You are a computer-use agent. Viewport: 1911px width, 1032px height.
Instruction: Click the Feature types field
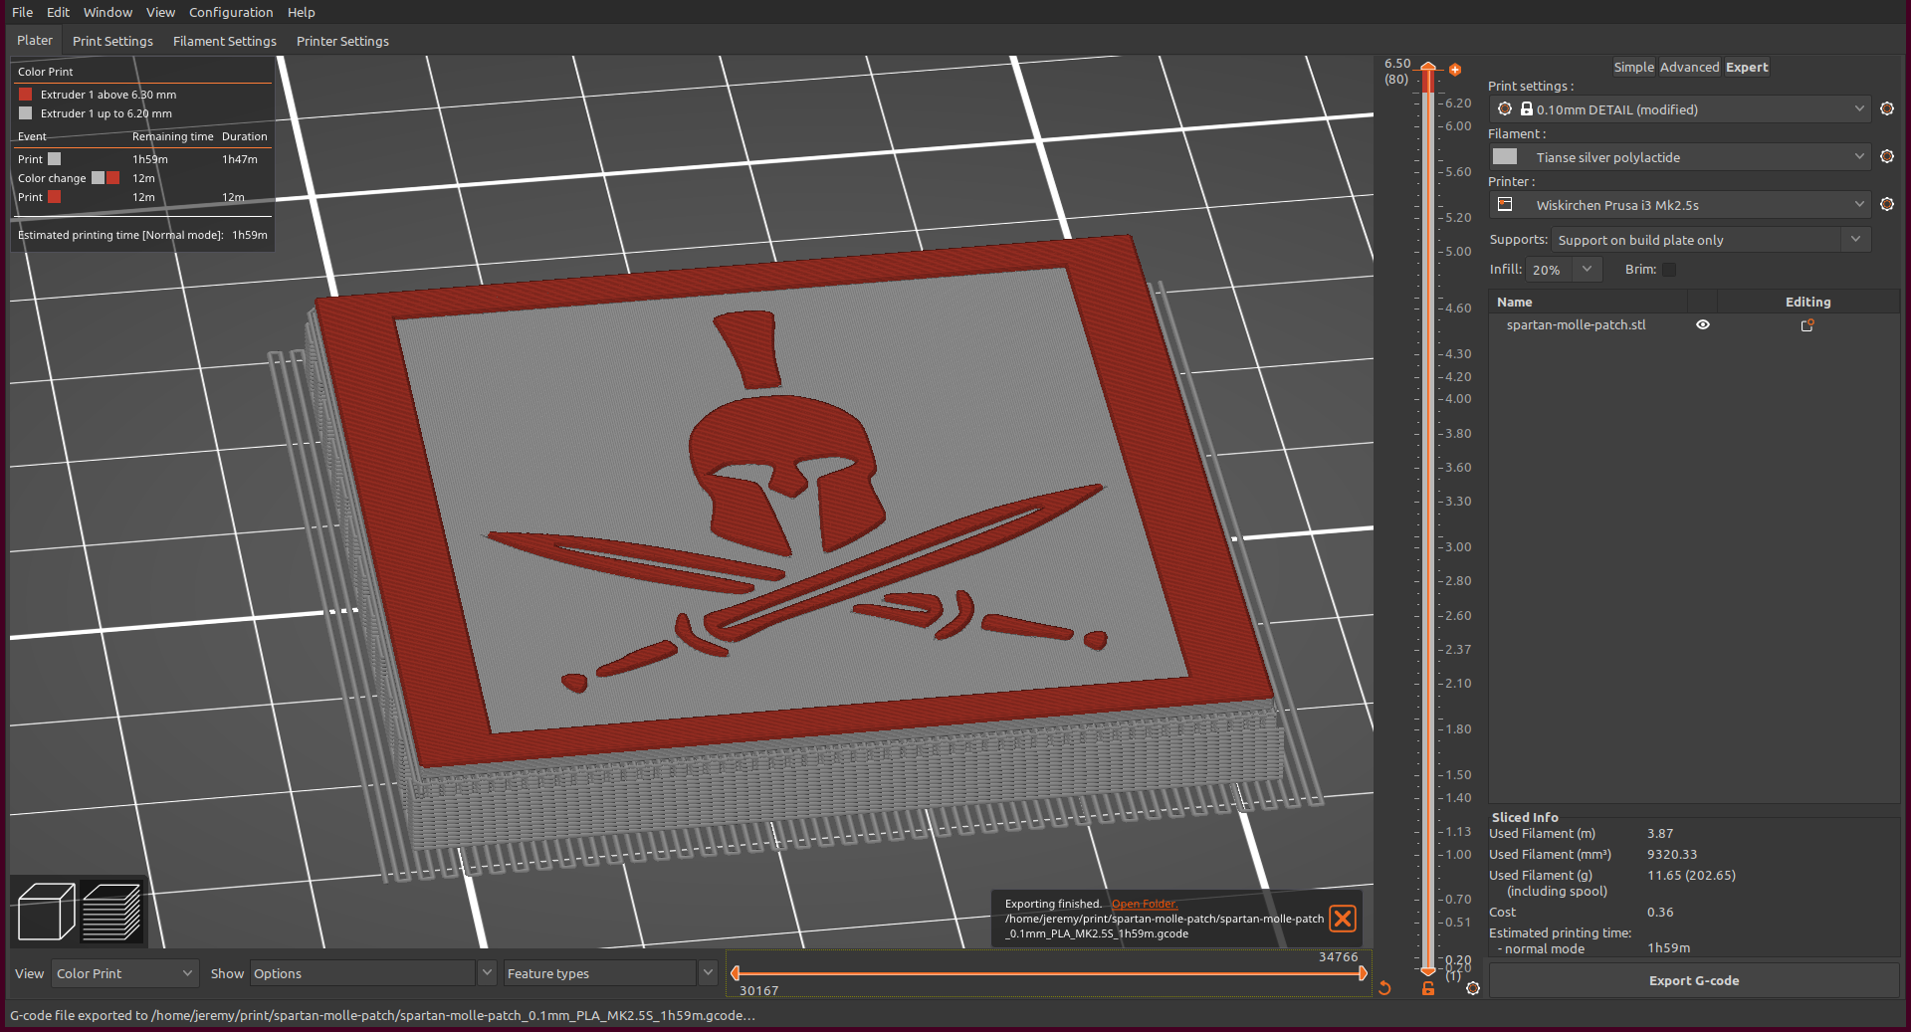coord(599,973)
